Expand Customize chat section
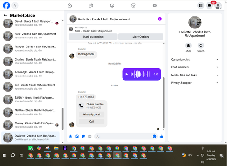 (195, 60)
